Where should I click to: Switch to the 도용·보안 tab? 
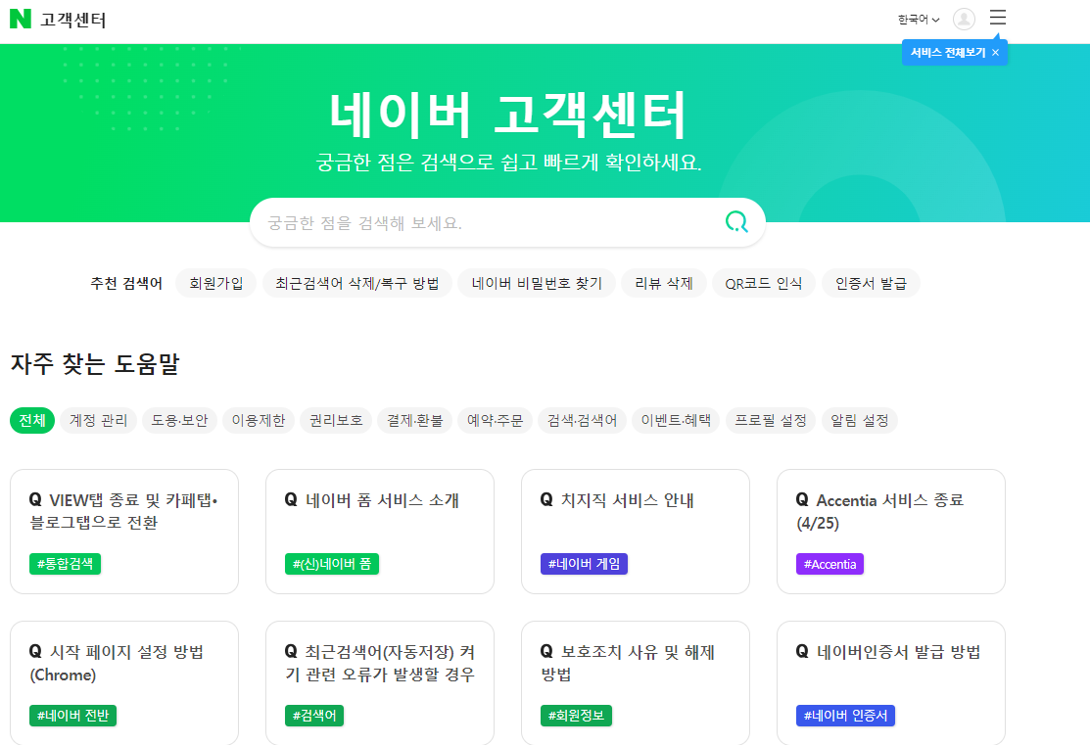[x=179, y=420]
